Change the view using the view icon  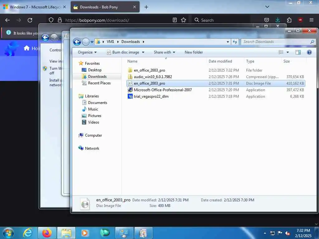coord(281,52)
